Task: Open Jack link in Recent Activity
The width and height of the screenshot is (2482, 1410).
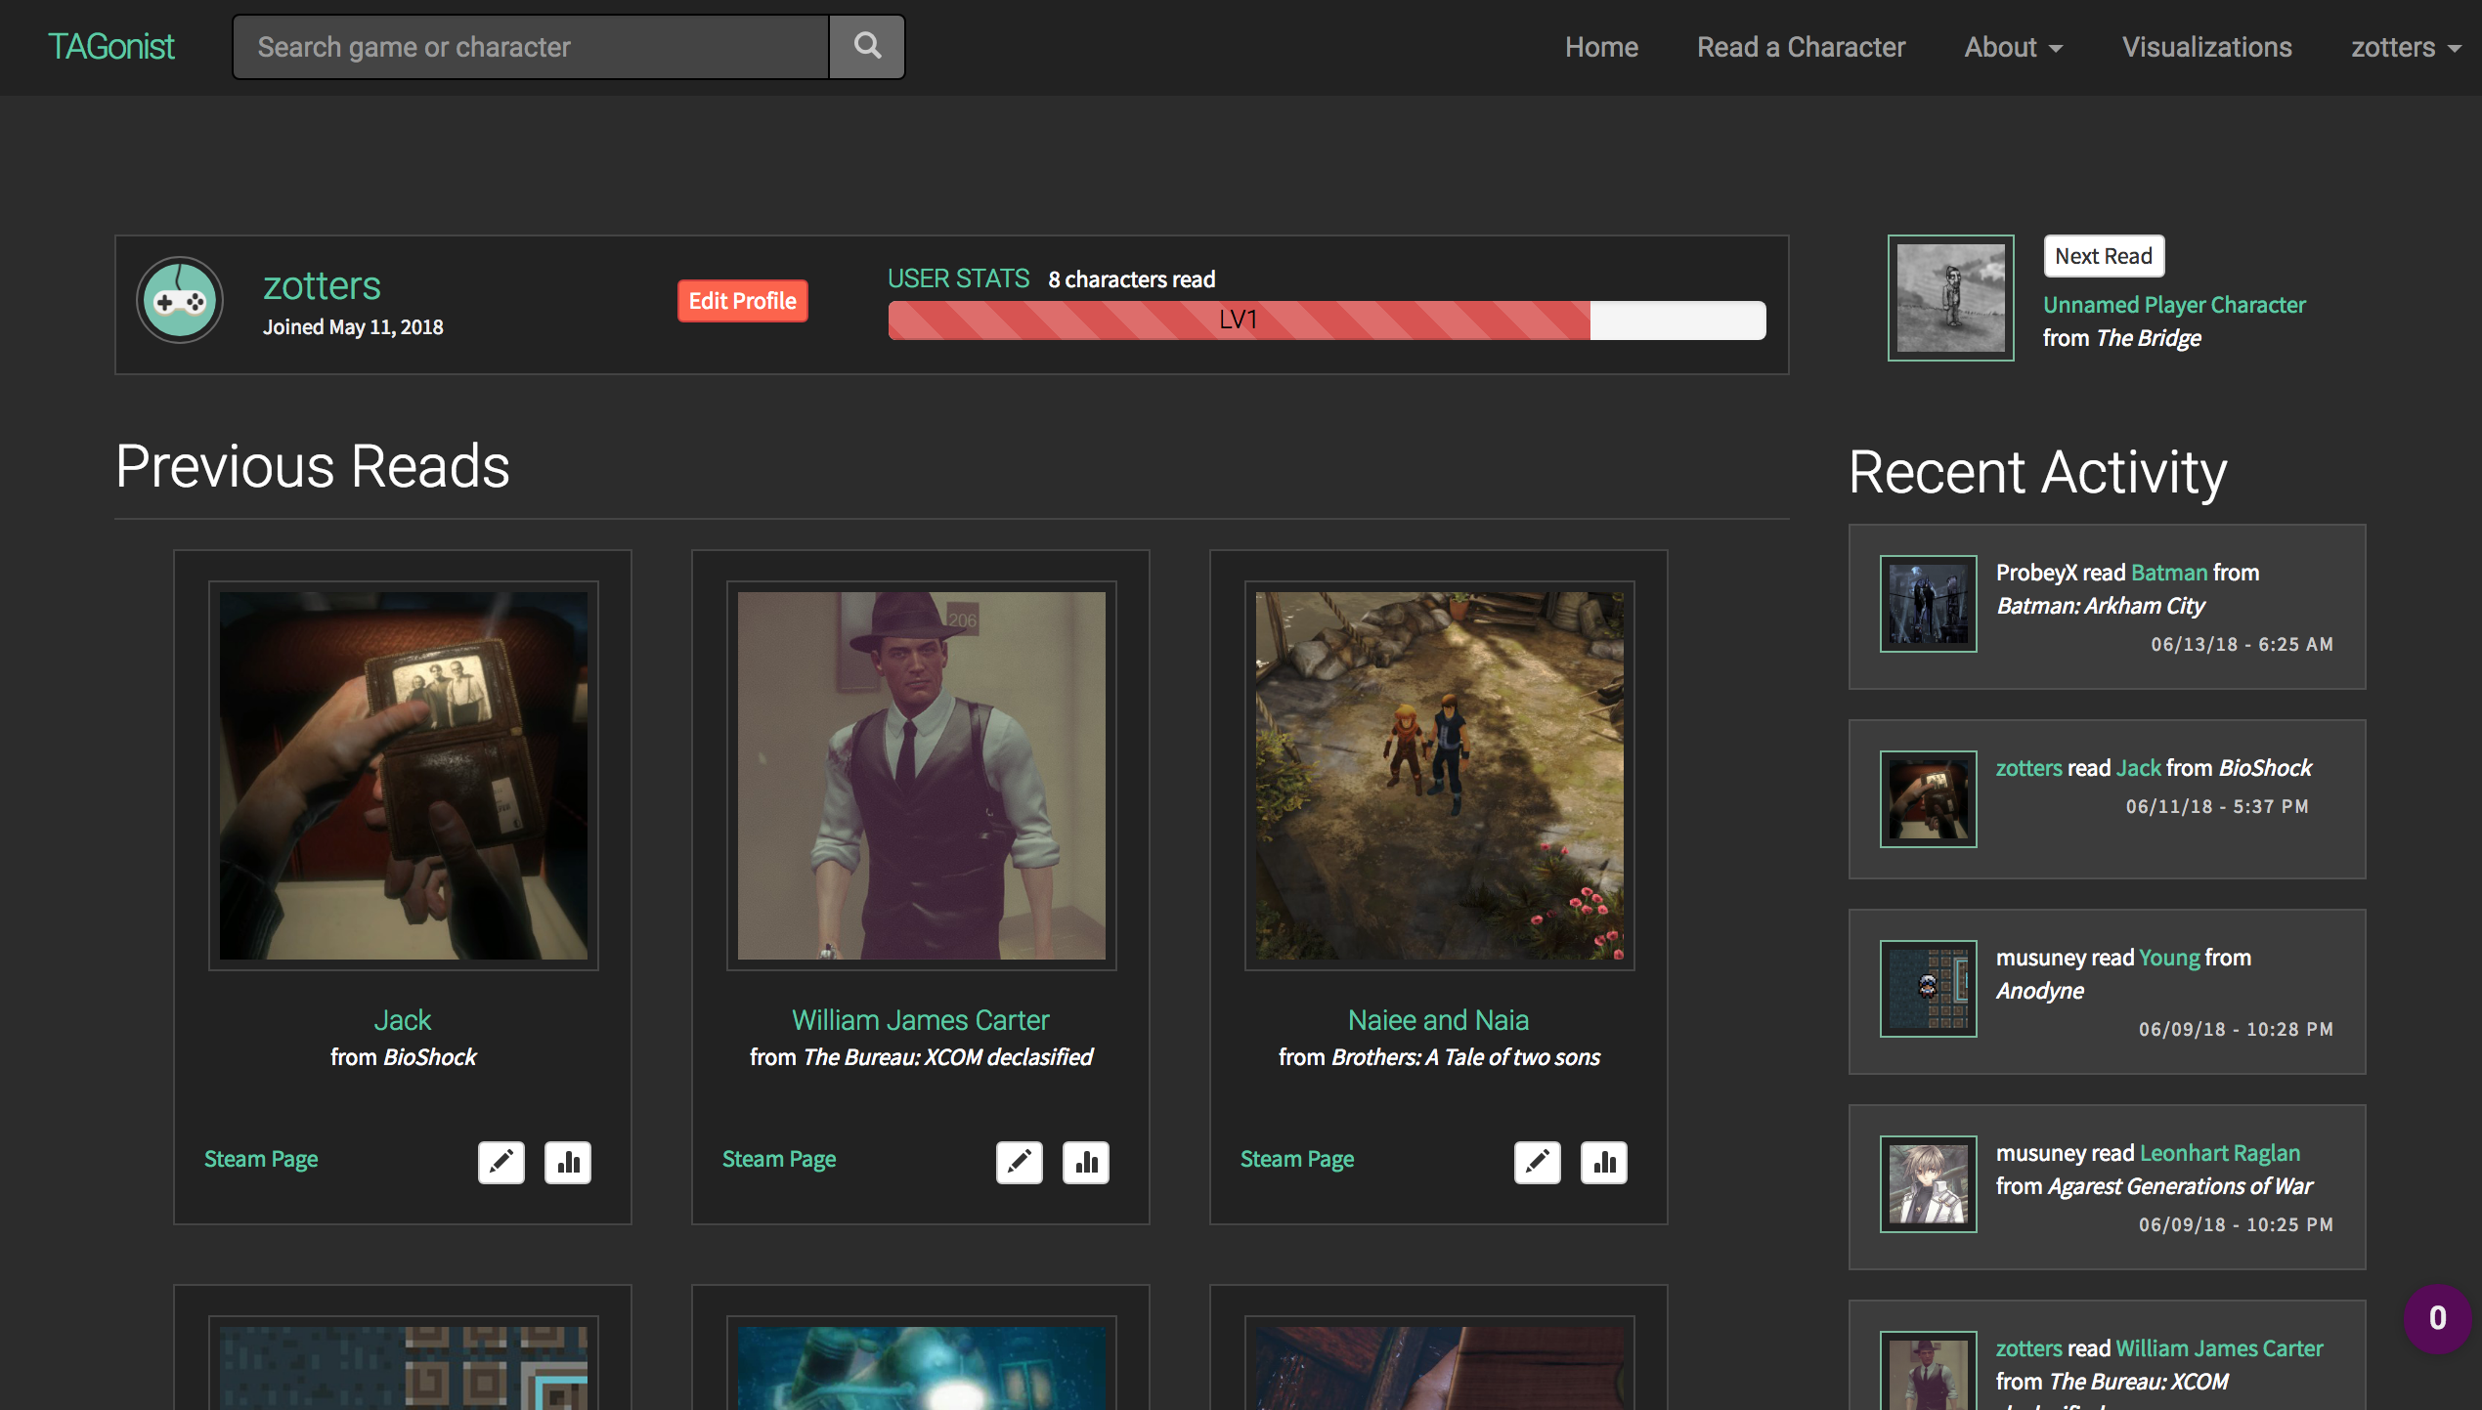Action: pos(2138,768)
